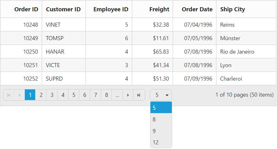The height and width of the screenshot is (149, 277).
Task: Select order 10252 cell
Action: pyautogui.click(x=30, y=79)
